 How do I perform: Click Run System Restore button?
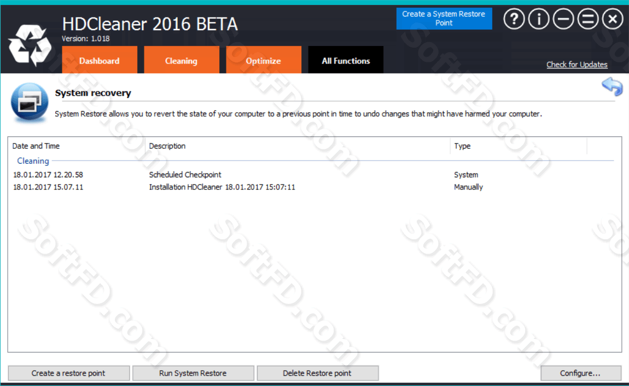pyautogui.click(x=193, y=373)
